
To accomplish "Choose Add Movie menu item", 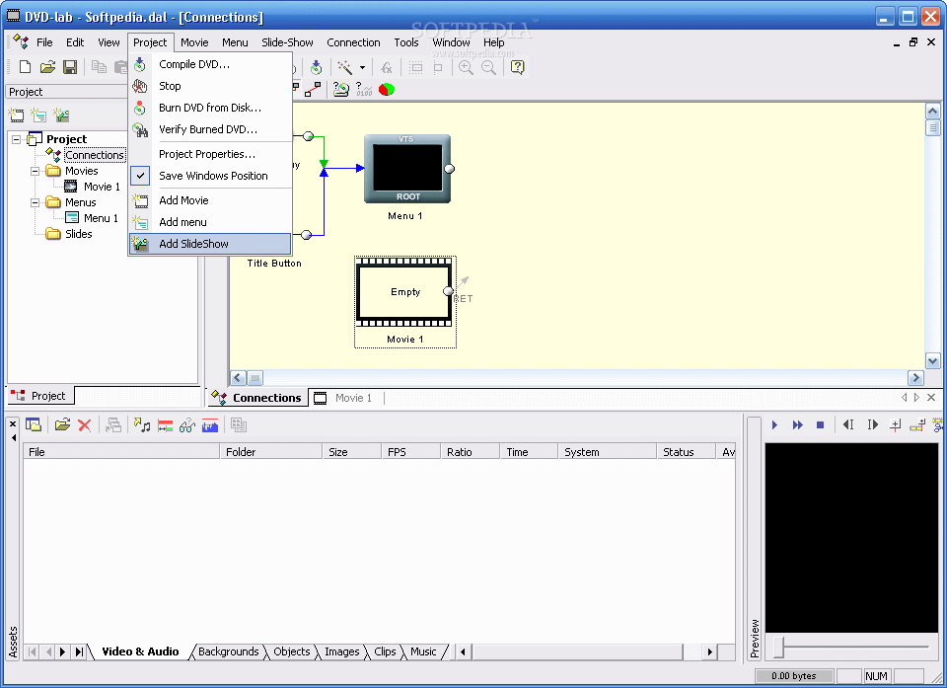I will tap(210, 200).
